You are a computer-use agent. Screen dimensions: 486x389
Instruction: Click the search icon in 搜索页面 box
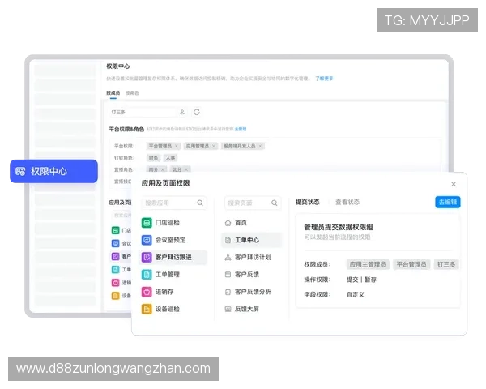[275, 203]
